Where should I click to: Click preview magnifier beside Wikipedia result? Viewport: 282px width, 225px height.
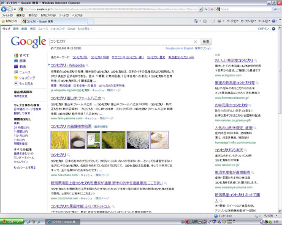[87, 65]
